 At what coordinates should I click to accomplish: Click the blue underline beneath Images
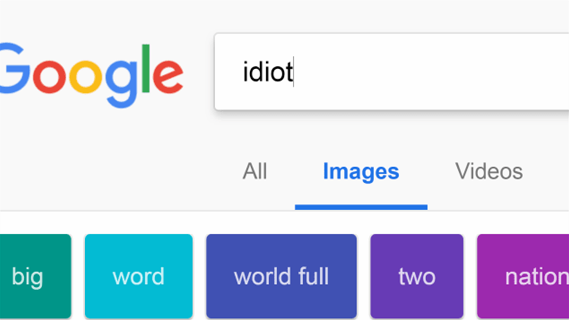click(x=361, y=207)
